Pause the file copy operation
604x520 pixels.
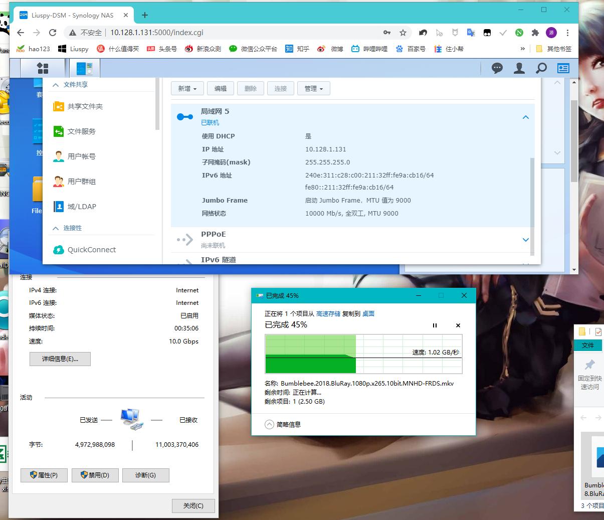435,325
